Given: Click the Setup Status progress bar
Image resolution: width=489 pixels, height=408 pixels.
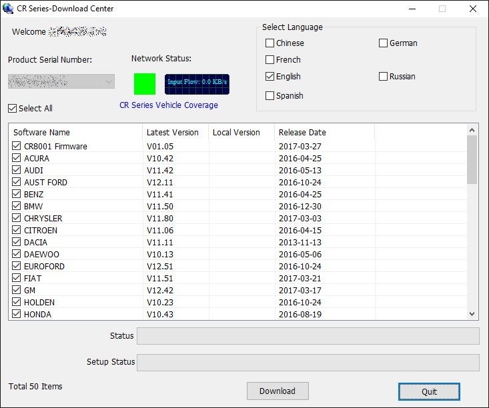Looking at the screenshot, I should point(308,363).
